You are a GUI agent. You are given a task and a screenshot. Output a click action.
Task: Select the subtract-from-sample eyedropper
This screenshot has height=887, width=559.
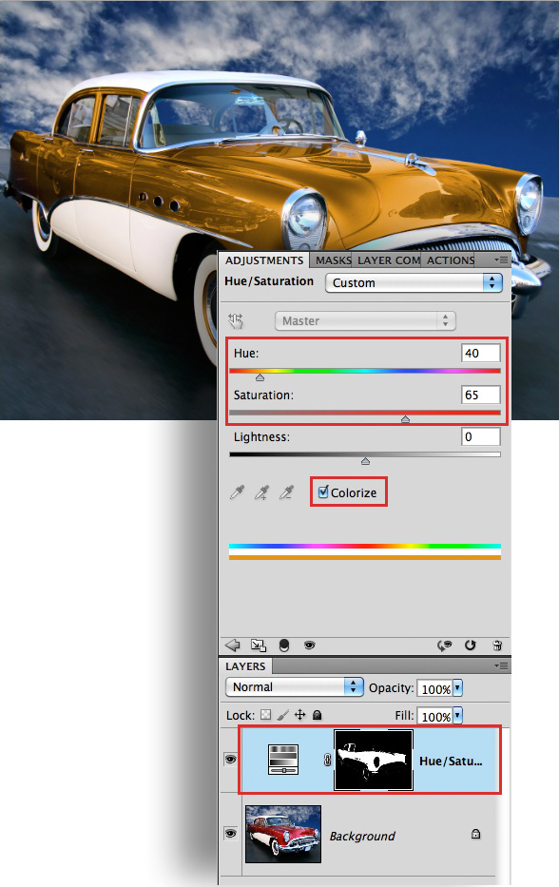[x=286, y=492]
